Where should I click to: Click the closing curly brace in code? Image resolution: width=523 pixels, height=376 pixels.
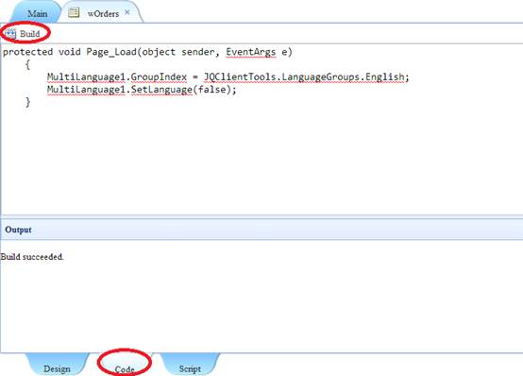tap(28, 102)
